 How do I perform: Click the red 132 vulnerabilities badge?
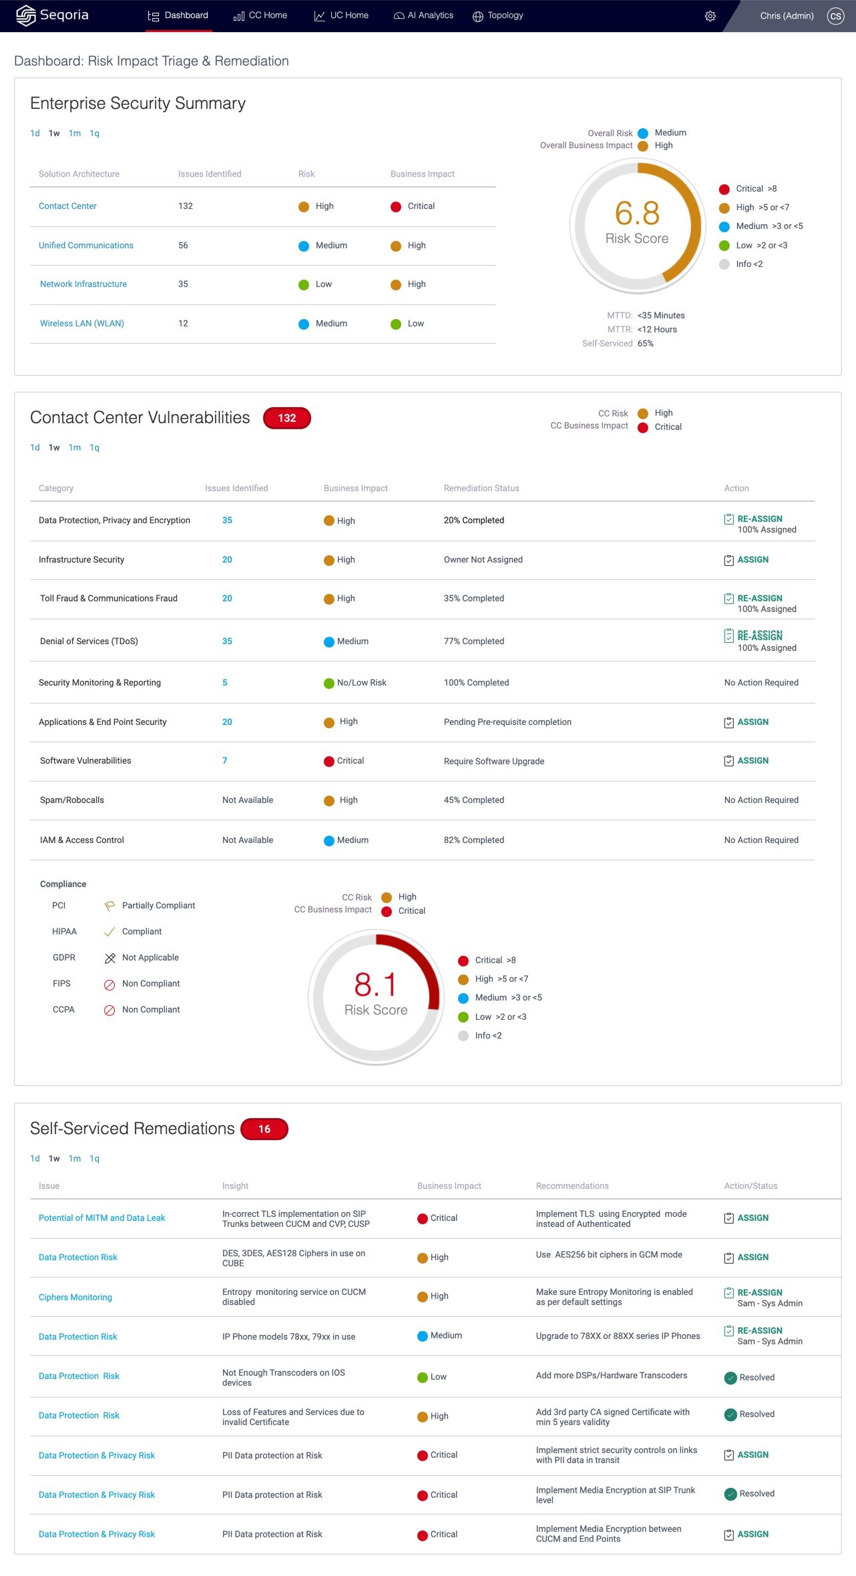click(x=287, y=419)
